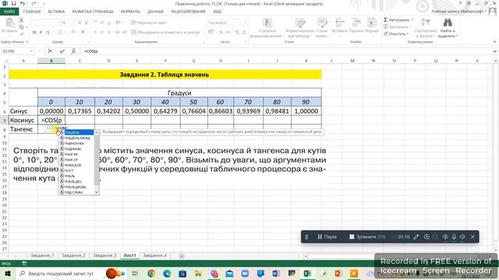Select column B header
The image size is (499, 280).
pos(51,61)
